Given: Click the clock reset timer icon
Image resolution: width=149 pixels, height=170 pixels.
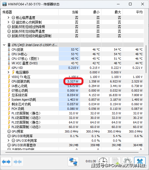Looking at the screenshot, I should coord(103,161).
